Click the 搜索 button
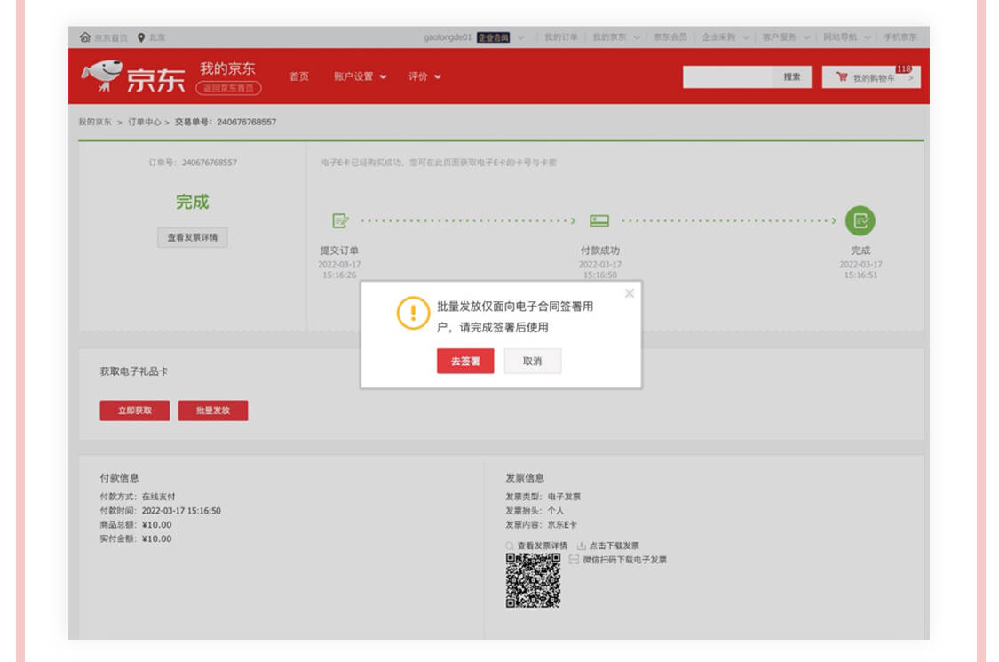Screen dimensions: 999x662 click(x=792, y=76)
